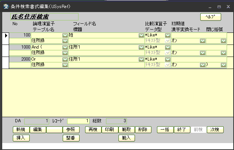Click the 新規 (New) button
The height and width of the screenshot is (150, 234).
[x=21, y=130]
